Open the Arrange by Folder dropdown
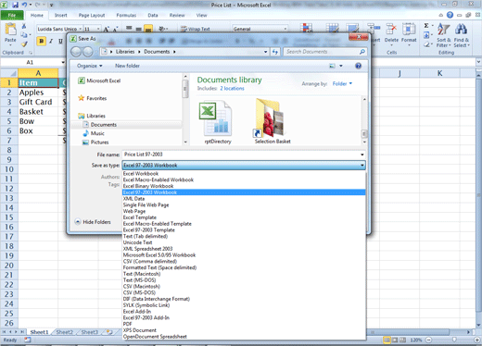This screenshot has width=482, height=346. coord(342,83)
